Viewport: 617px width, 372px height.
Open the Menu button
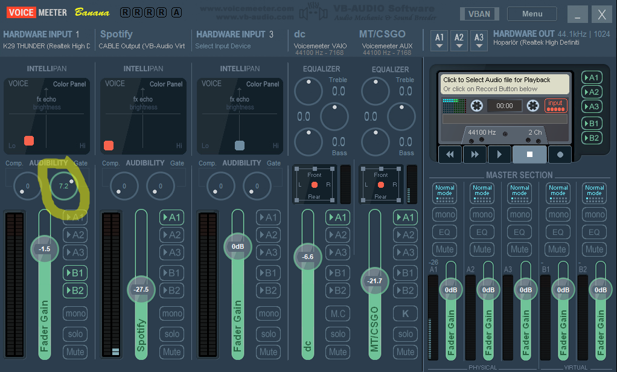532,14
